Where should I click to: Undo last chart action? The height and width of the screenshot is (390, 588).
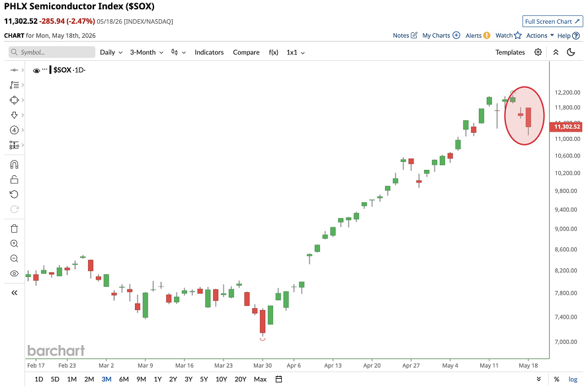click(x=15, y=194)
